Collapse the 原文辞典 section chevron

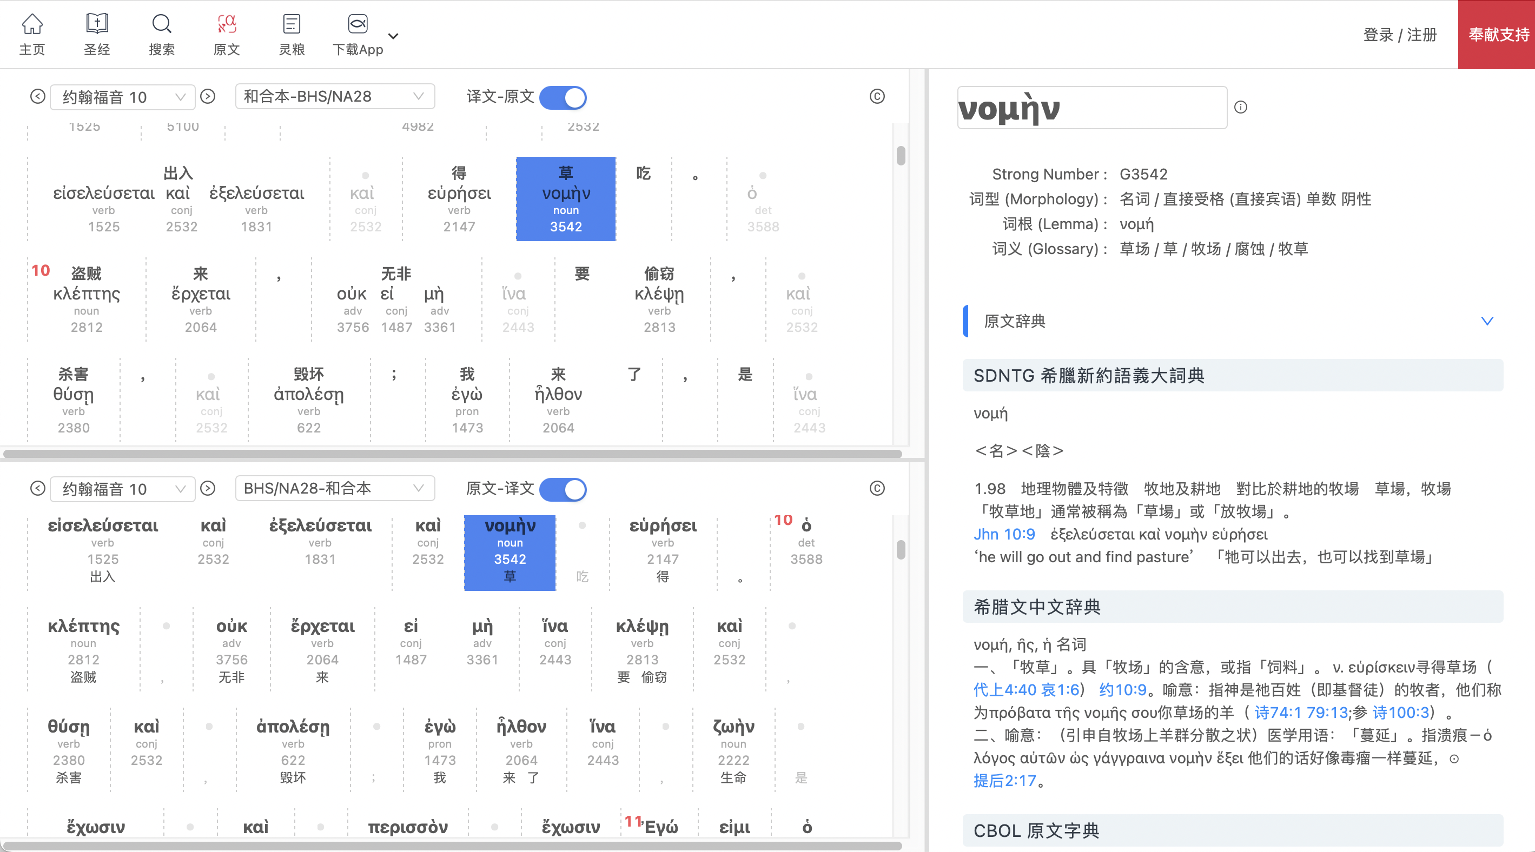click(x=1487, y=321)
